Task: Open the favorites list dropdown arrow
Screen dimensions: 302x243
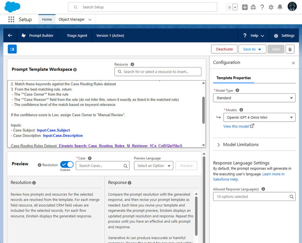Action: point(235,7)
